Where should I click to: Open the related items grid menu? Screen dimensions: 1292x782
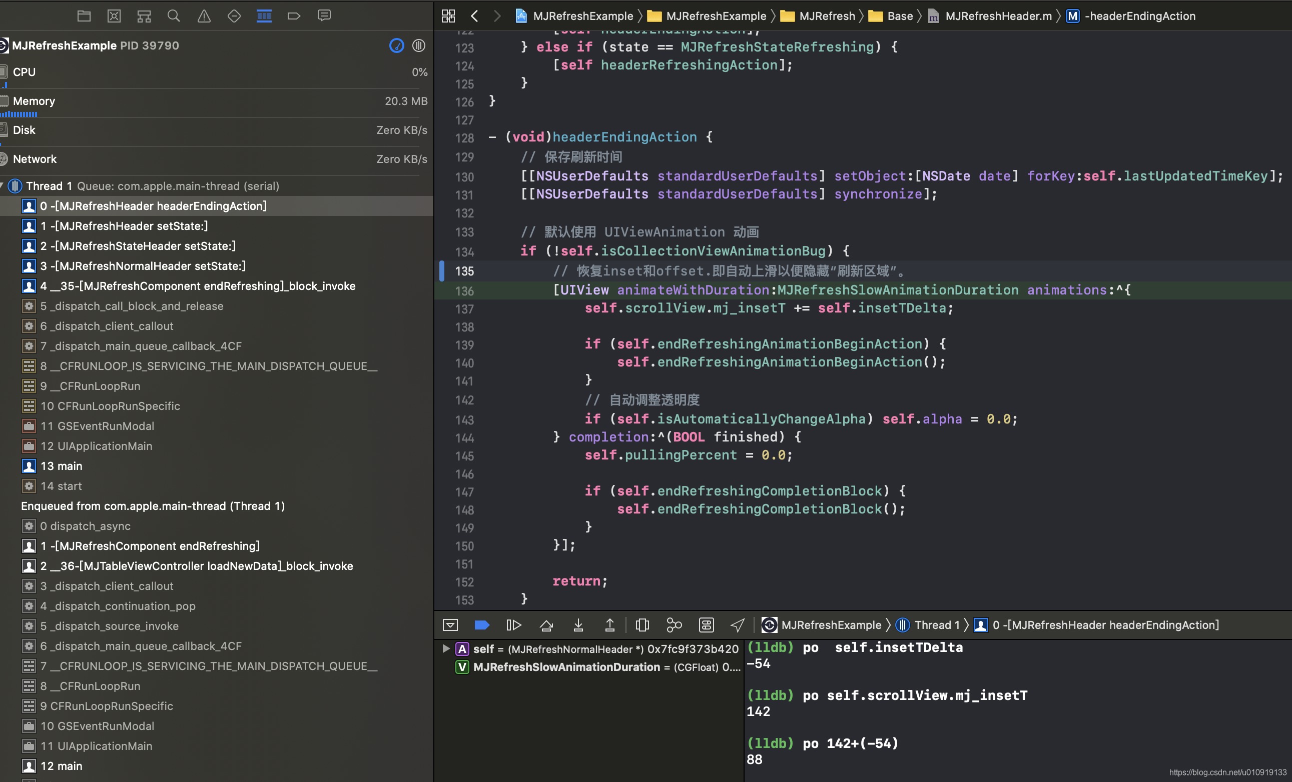[x=448, y=15]
